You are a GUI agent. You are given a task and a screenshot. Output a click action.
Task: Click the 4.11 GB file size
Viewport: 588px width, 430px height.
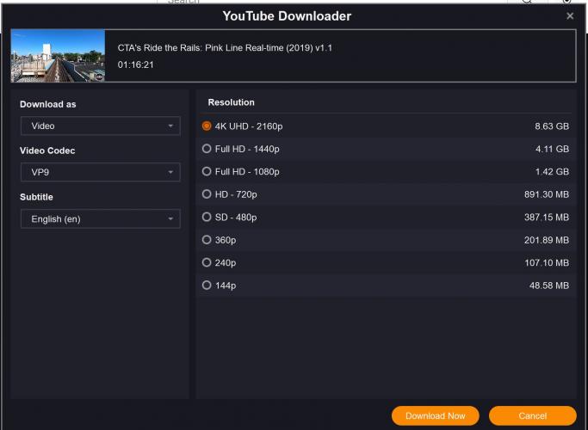(552, 149)
